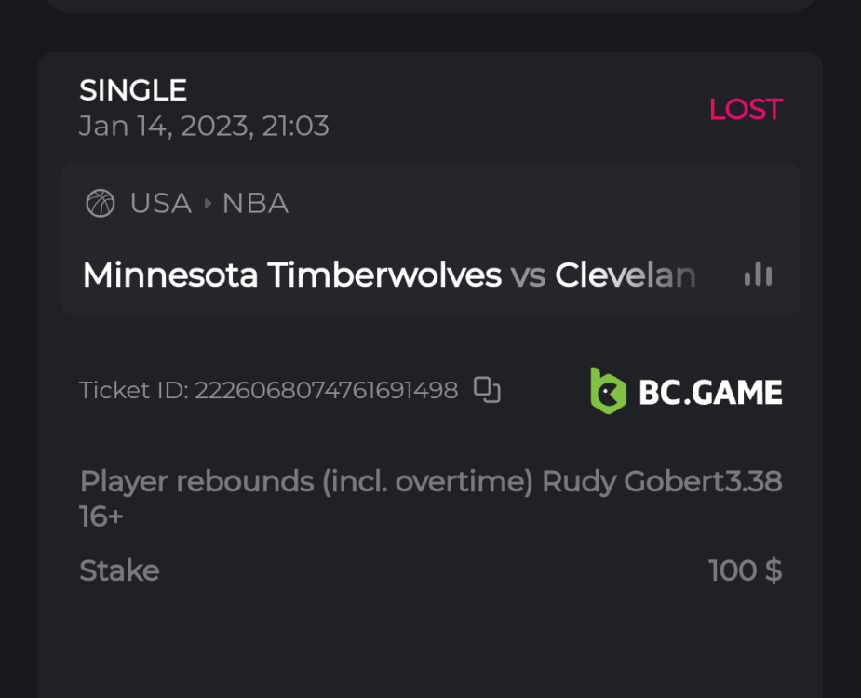Click the Jan 14, 2023 date text

204,126
